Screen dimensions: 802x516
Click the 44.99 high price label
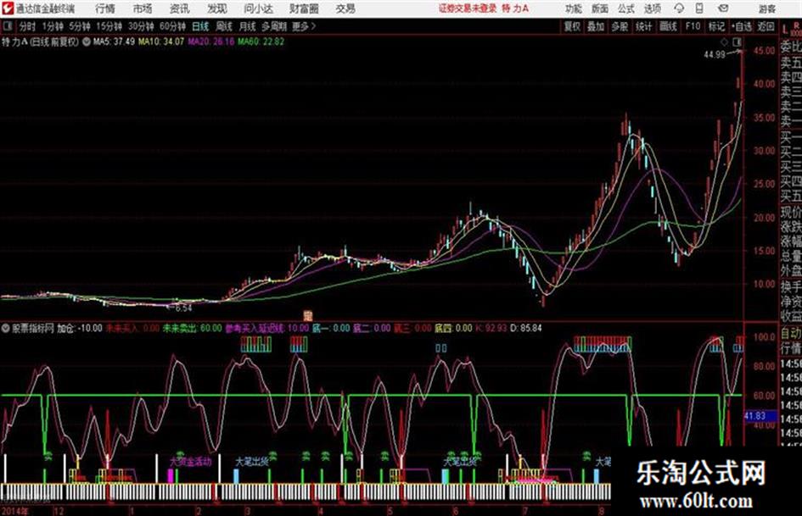[x=715, y=55]
